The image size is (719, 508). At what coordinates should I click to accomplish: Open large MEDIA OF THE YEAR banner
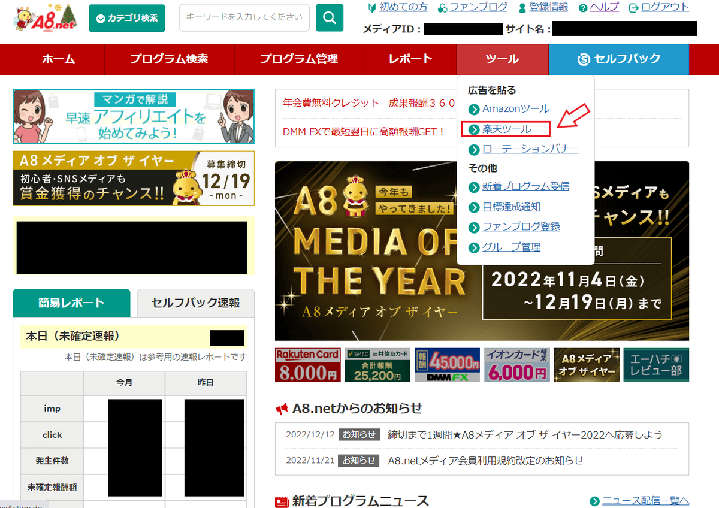(482, 251)
